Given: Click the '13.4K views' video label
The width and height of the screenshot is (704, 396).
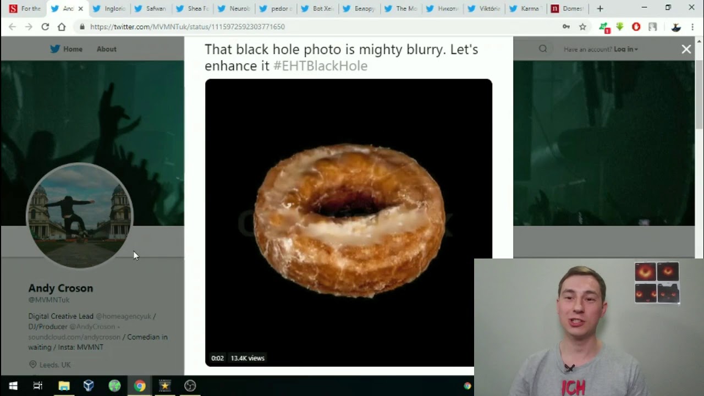Looking at the screenshot, I should click(x=248, y=358).
